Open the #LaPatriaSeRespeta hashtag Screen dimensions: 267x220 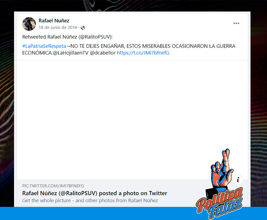click(x=44, y=46)
